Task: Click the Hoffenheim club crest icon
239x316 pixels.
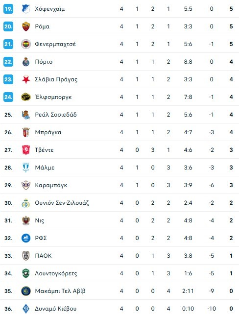Action: 26,9
